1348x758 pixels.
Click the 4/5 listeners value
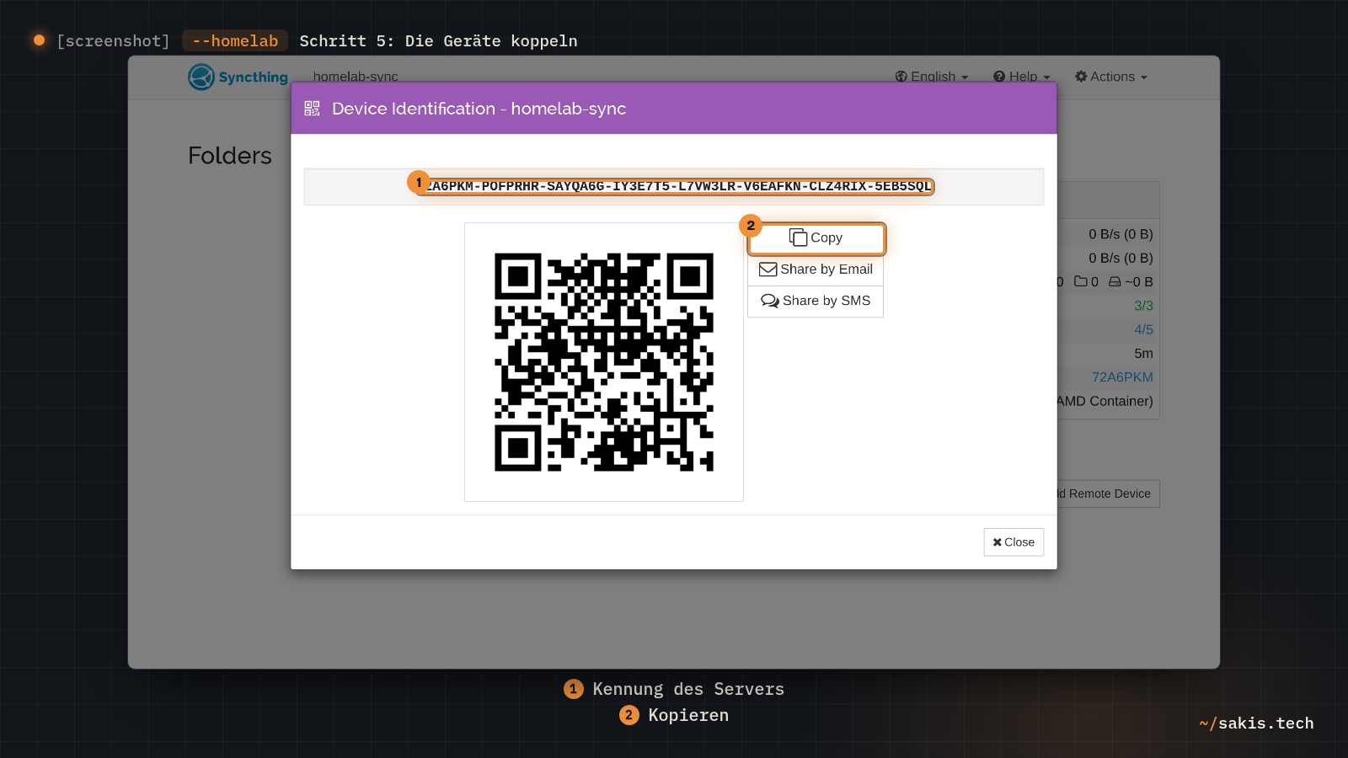pos(1143,330)
